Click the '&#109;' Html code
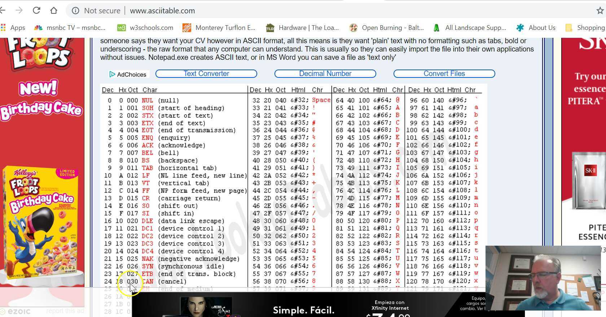 459,198
